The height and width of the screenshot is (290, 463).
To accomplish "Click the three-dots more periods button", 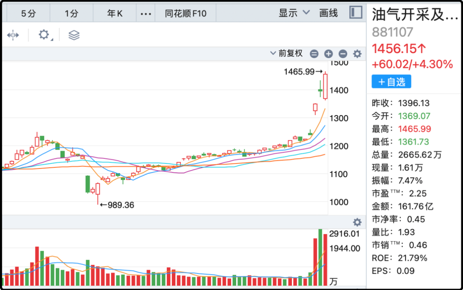I will pyautogui.click(x=146, y=14).
